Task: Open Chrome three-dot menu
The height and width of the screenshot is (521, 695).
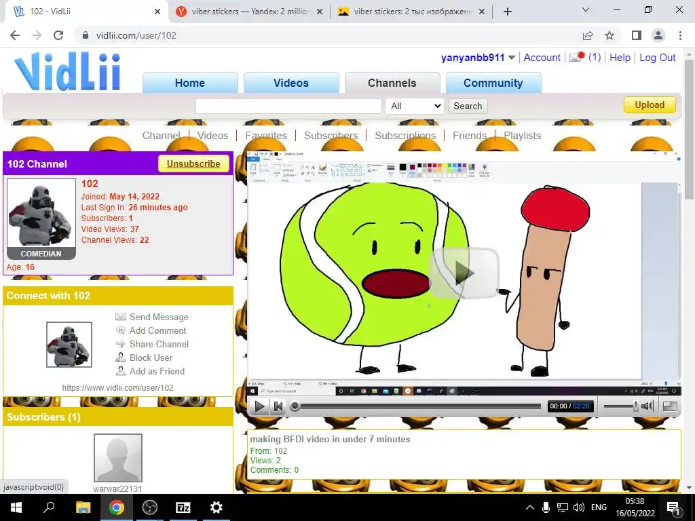Action: pyautogui.click(x=680, y=35)
